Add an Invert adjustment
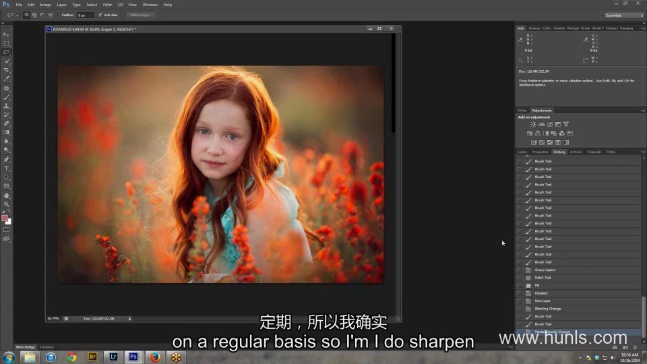 [x=534, y=142]
